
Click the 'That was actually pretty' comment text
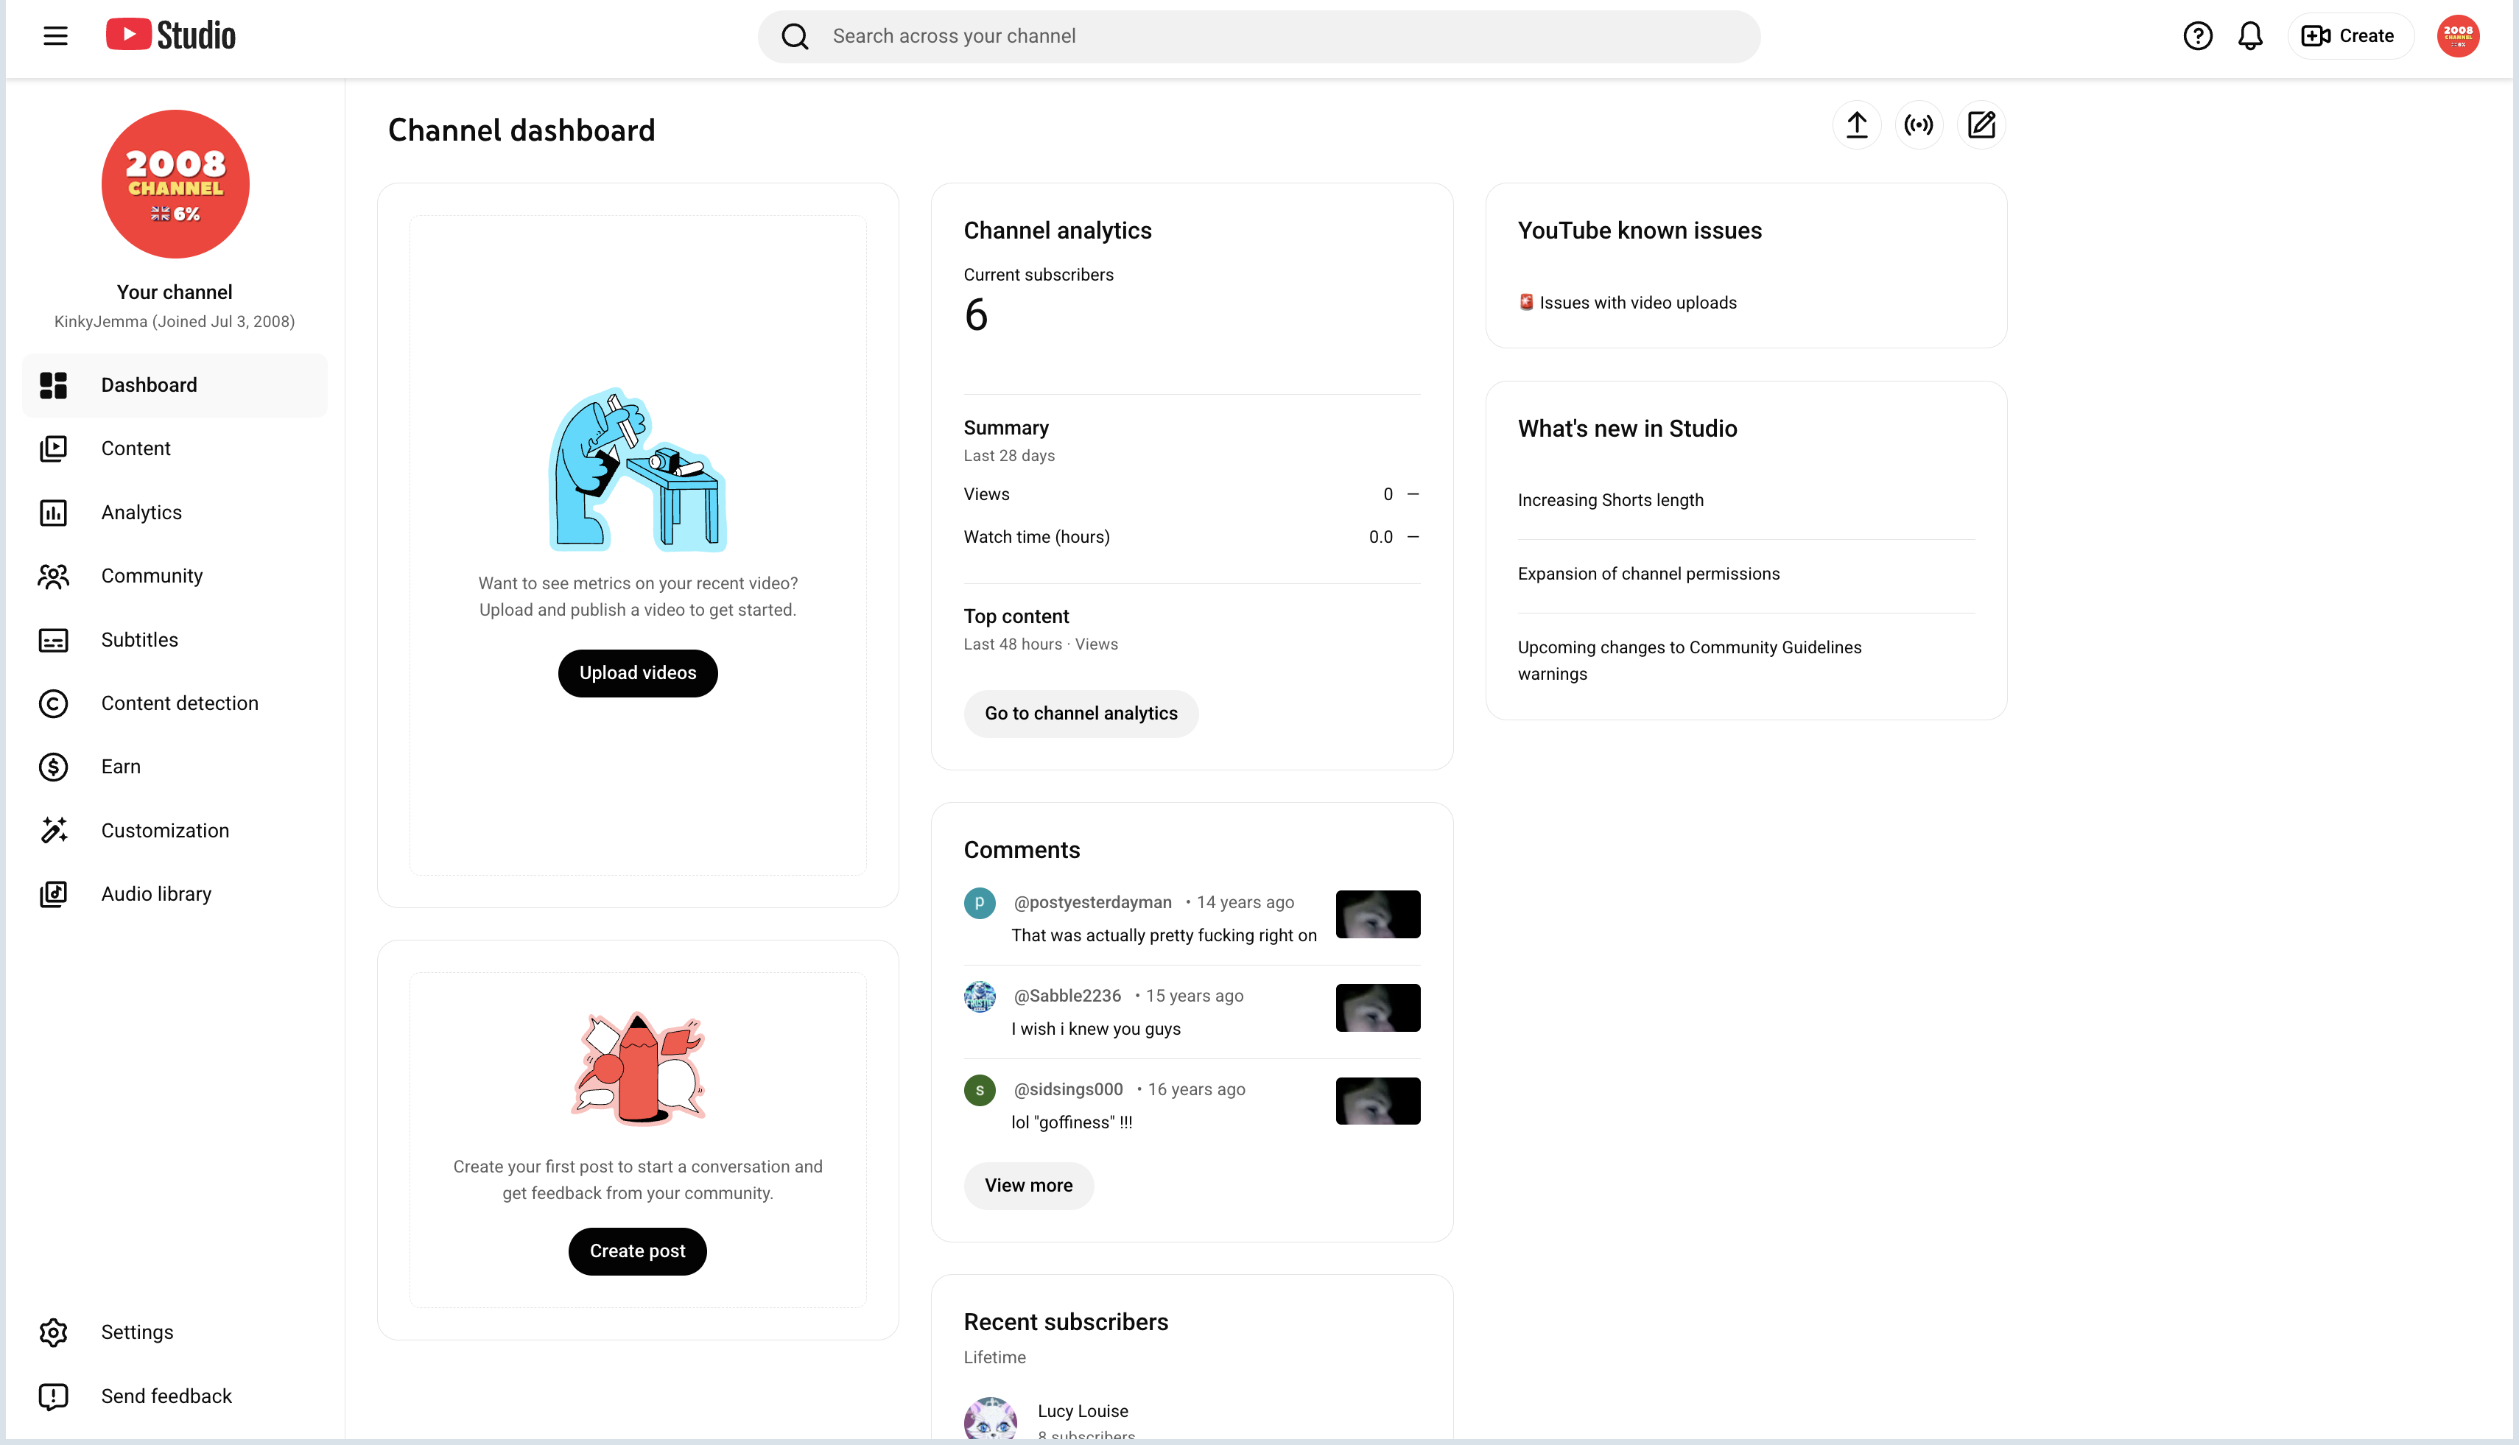[1164, 935]
